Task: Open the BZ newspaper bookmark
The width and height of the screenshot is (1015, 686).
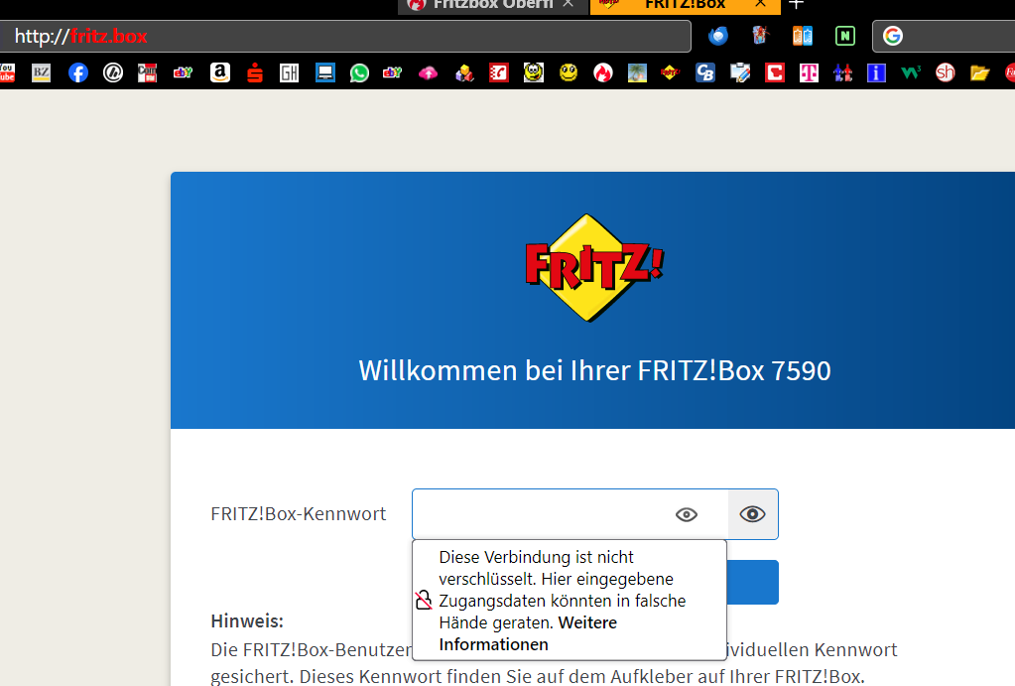Action: pyautogui.click(x=42, y=72)
